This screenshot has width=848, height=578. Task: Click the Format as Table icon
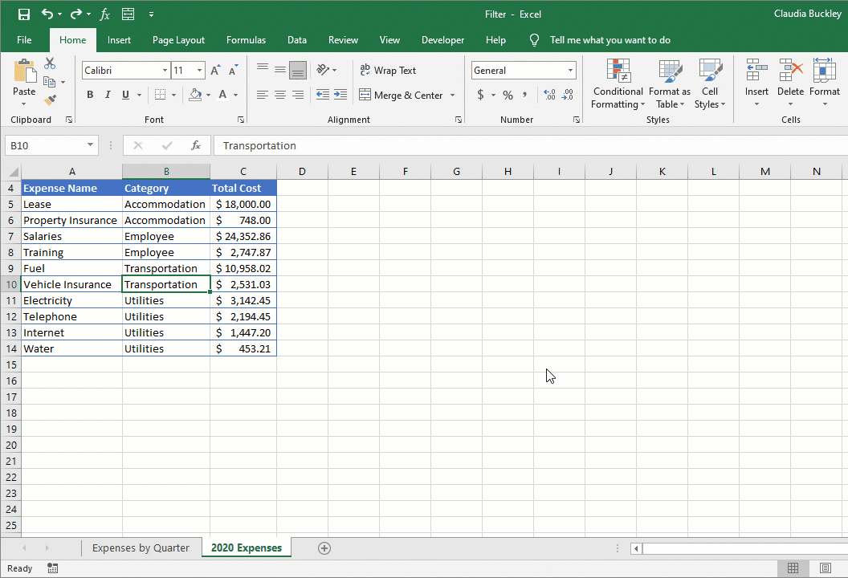pyautogui.click(x=670, y=84)
